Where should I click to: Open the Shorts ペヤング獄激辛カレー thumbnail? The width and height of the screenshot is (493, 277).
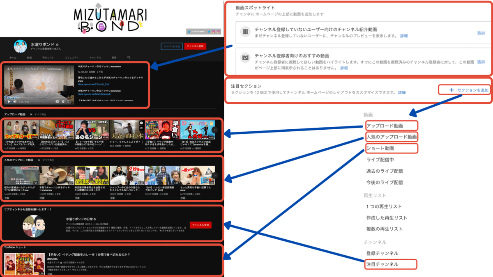click(25, 264)
